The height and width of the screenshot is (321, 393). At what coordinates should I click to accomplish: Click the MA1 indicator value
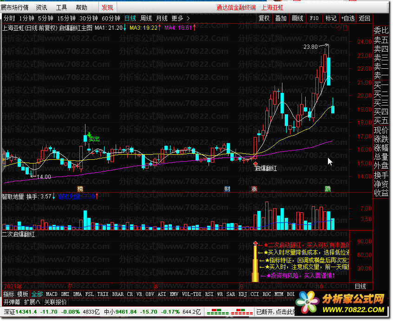[111, 28]
